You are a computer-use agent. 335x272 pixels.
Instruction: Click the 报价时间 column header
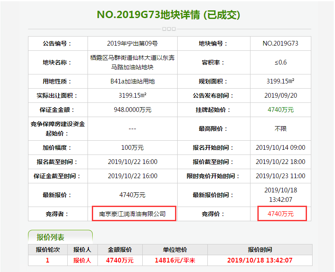click(x=260, y=250)
